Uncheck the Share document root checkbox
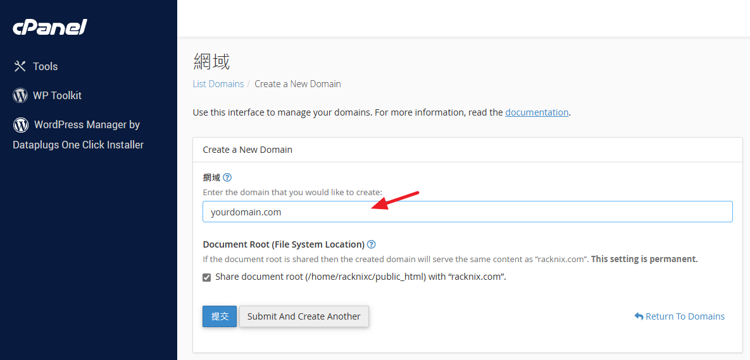 207,277
